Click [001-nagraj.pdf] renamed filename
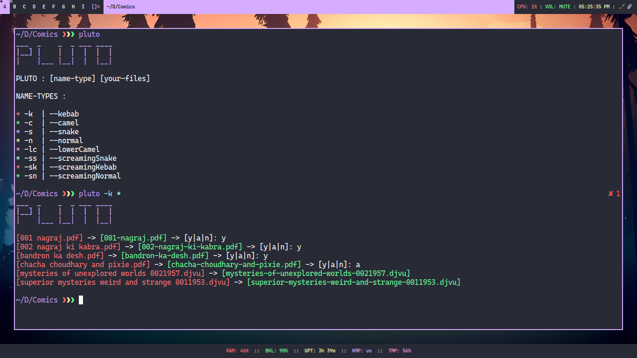The width and height of the screenshot is (637, 358). [133, 238]
